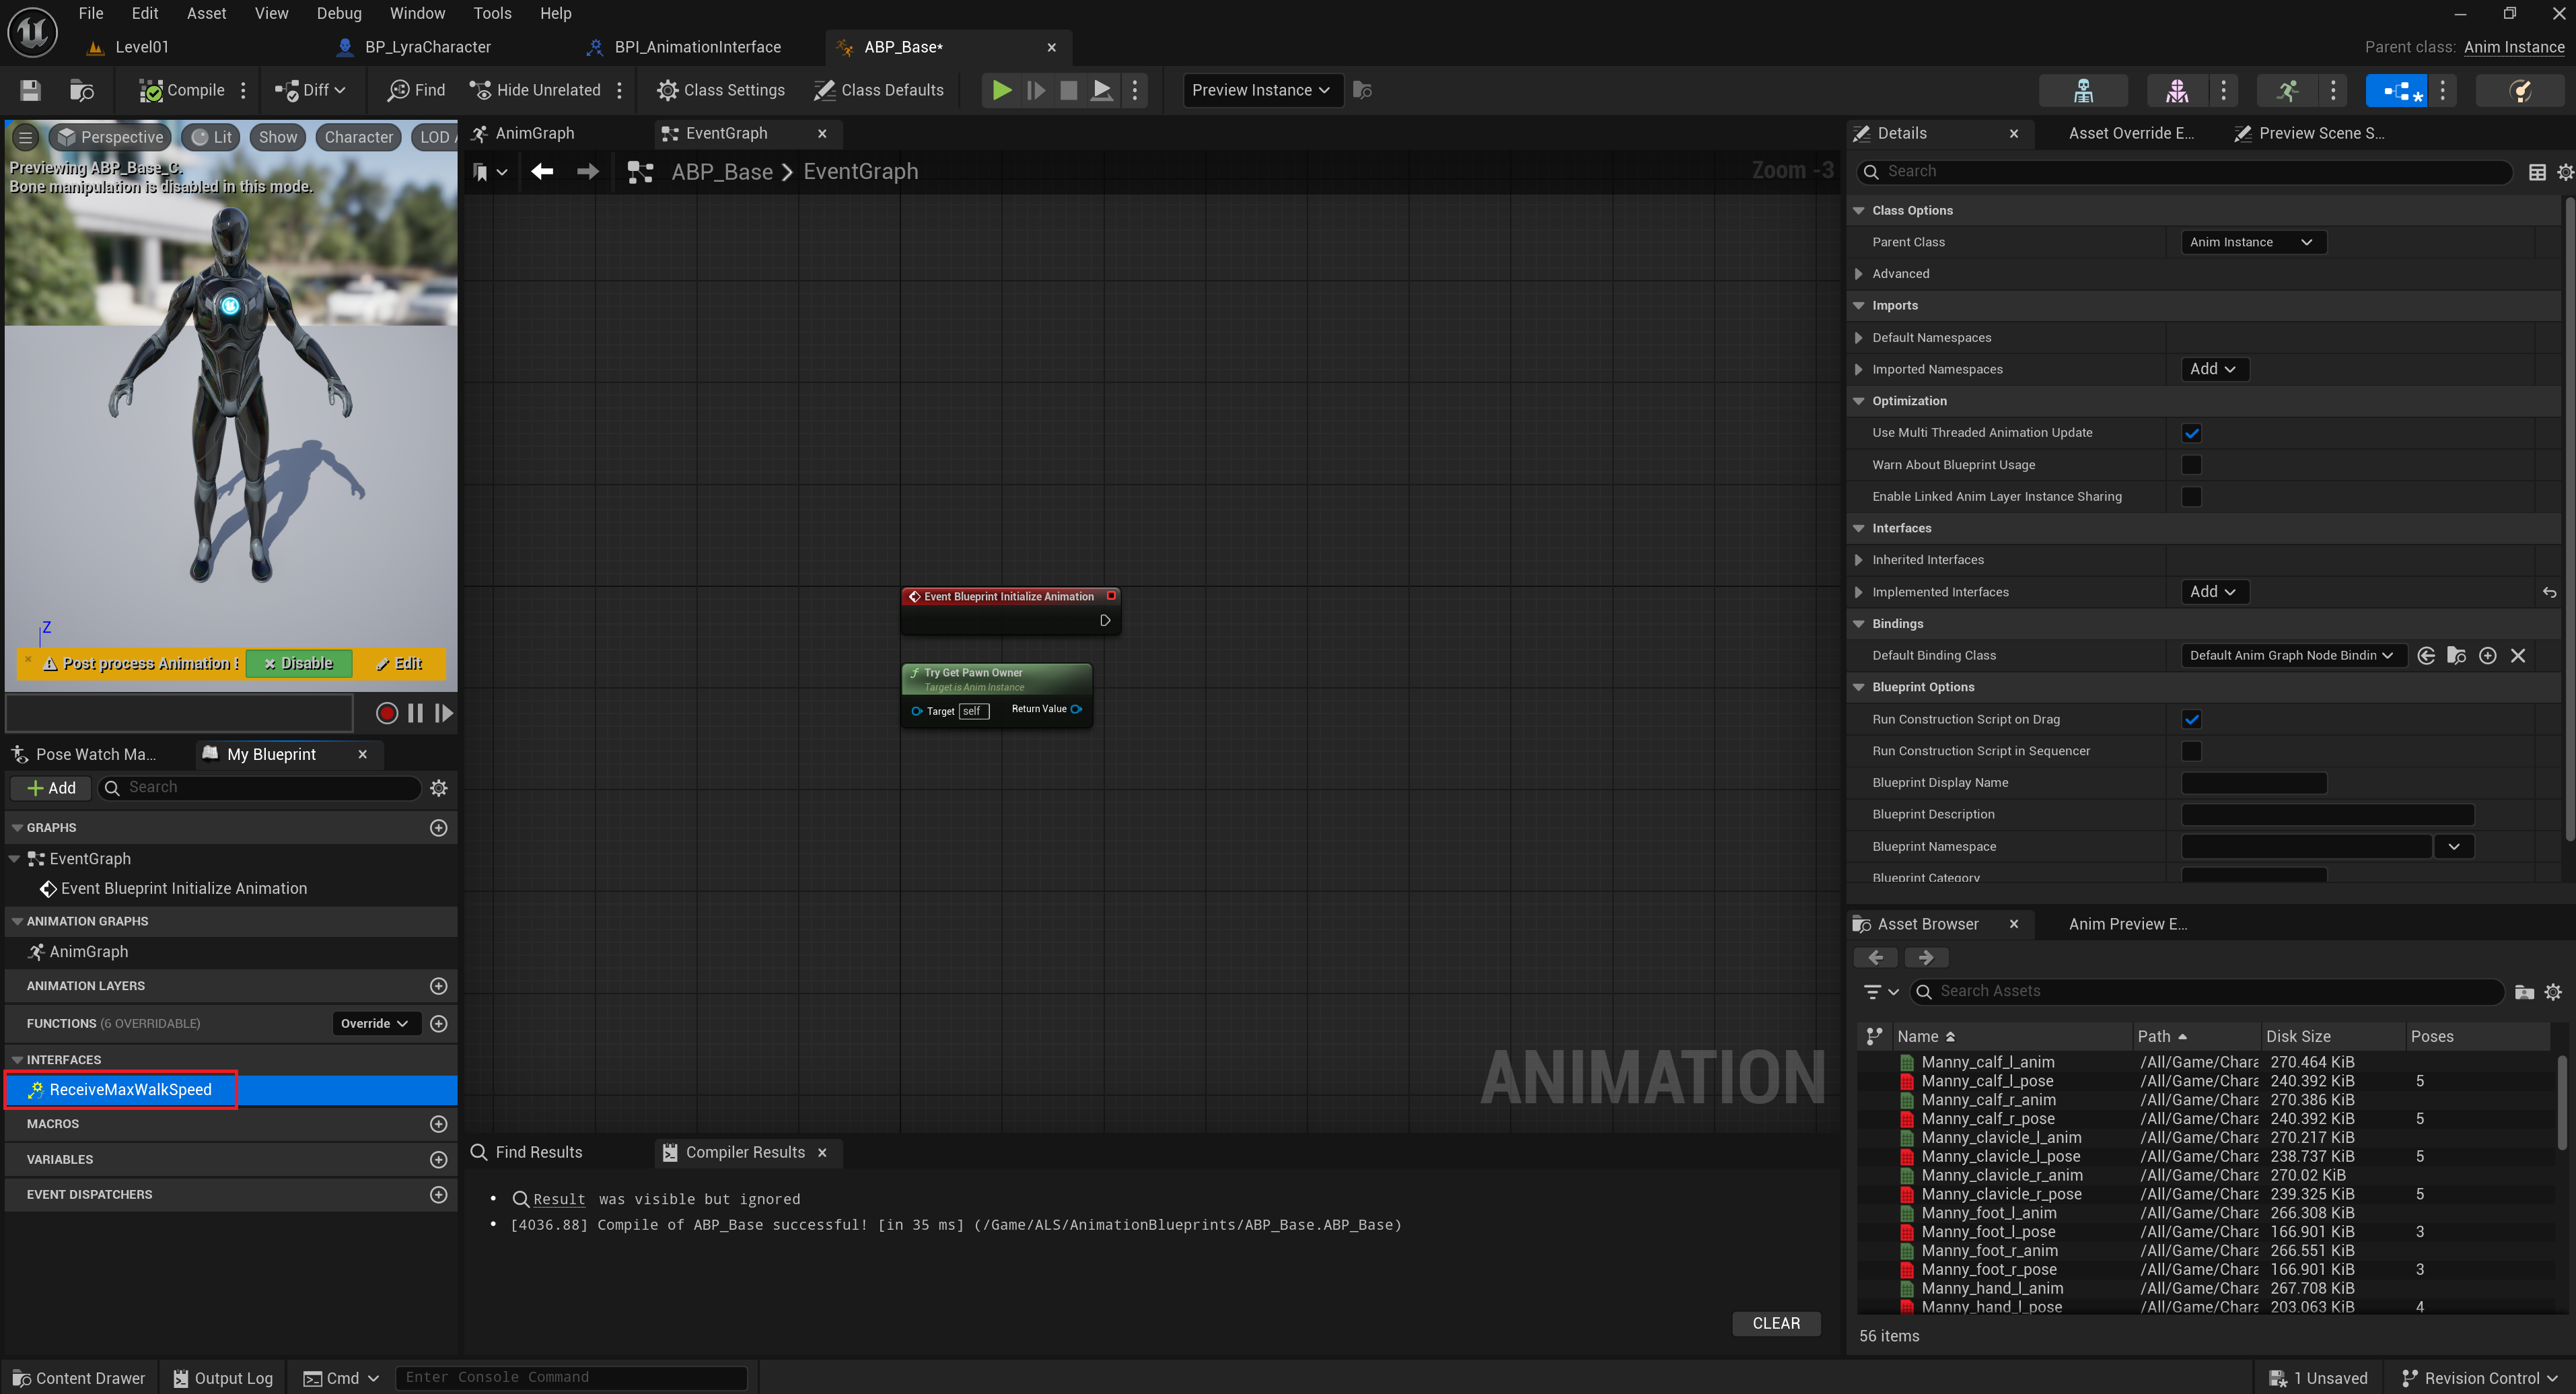Toggle Run Construction Script on Drag
This screenshot has width=2576, height=1394.
coord(2190,719)
